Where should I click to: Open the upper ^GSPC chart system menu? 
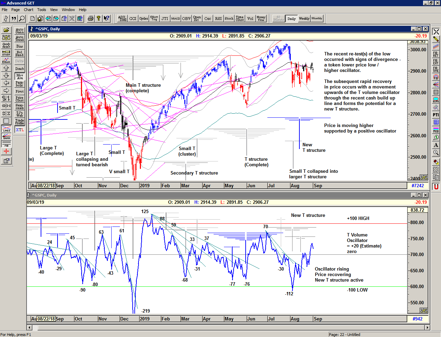[x=31, y=29]
